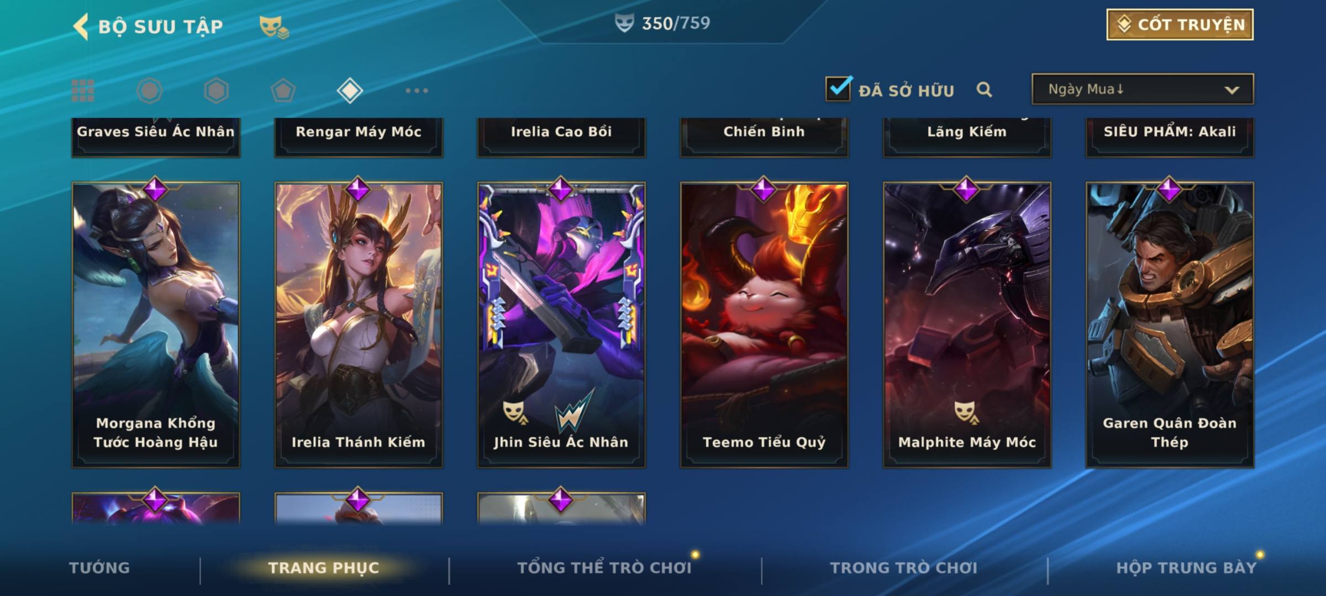
Task: Open the Jhin Siêu Ác Nhân skin card
Action: [561, 324]
